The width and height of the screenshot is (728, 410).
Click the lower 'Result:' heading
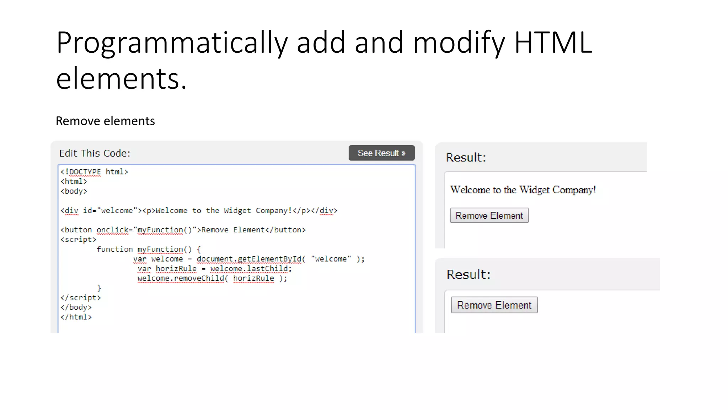pyautogui.click(x=469, y=274)
